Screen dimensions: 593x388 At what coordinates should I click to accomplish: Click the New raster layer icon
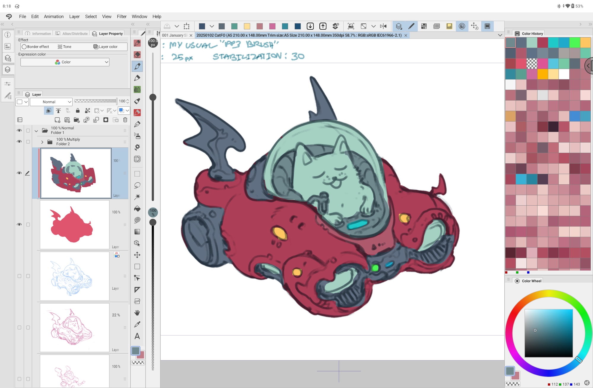[x=57, y=120]
